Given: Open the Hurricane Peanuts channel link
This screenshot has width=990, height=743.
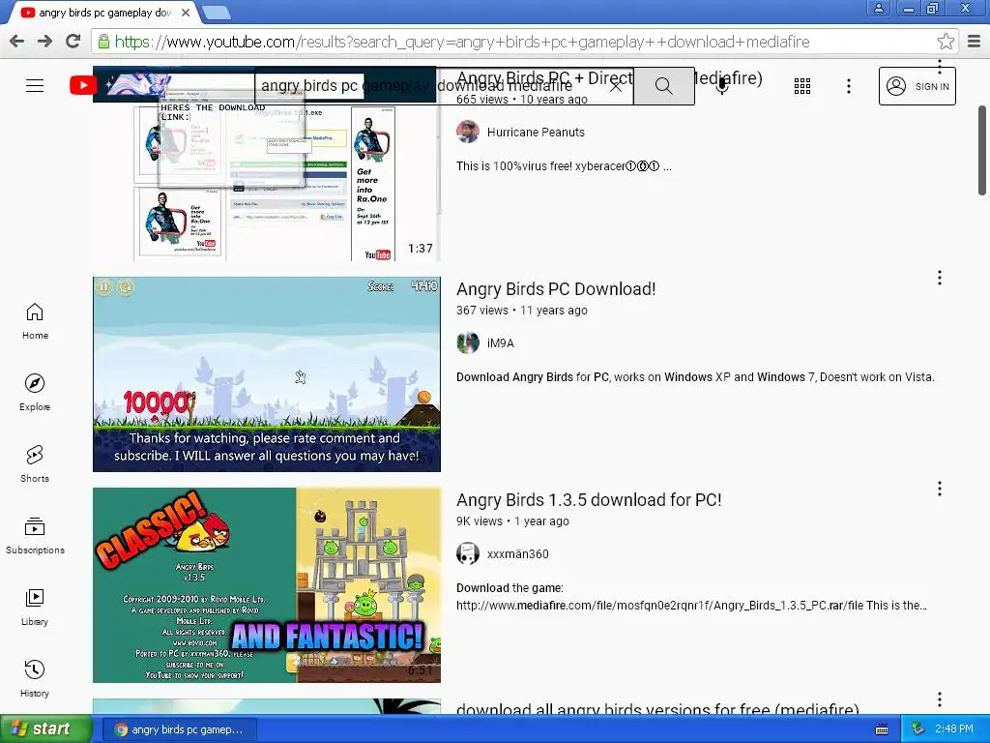Looking at the screenshot, I should click(x=536, y=132).
